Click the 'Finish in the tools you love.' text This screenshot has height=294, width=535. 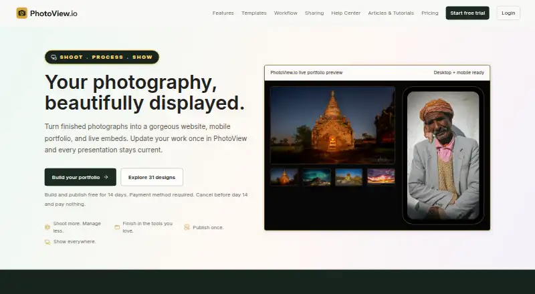(x=147, y=227)
